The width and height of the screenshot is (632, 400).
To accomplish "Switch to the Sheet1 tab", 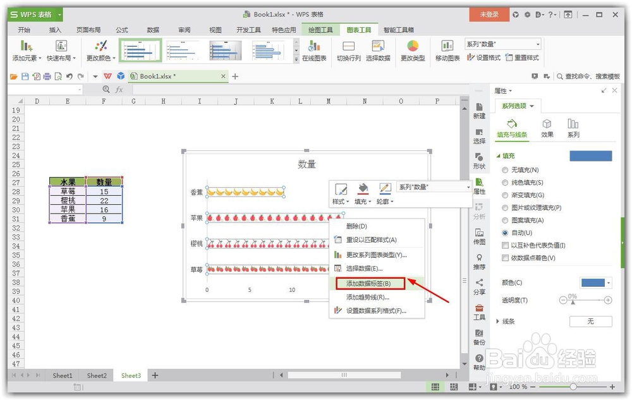I will pos(63,375).
